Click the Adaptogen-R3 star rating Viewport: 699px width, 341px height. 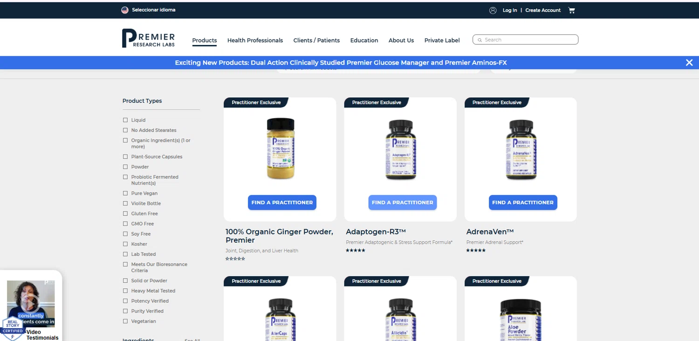356,251
